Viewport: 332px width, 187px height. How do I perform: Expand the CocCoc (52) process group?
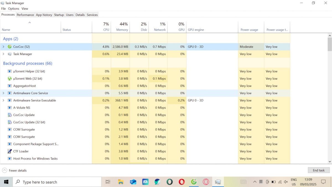click(x=3, y=47)
